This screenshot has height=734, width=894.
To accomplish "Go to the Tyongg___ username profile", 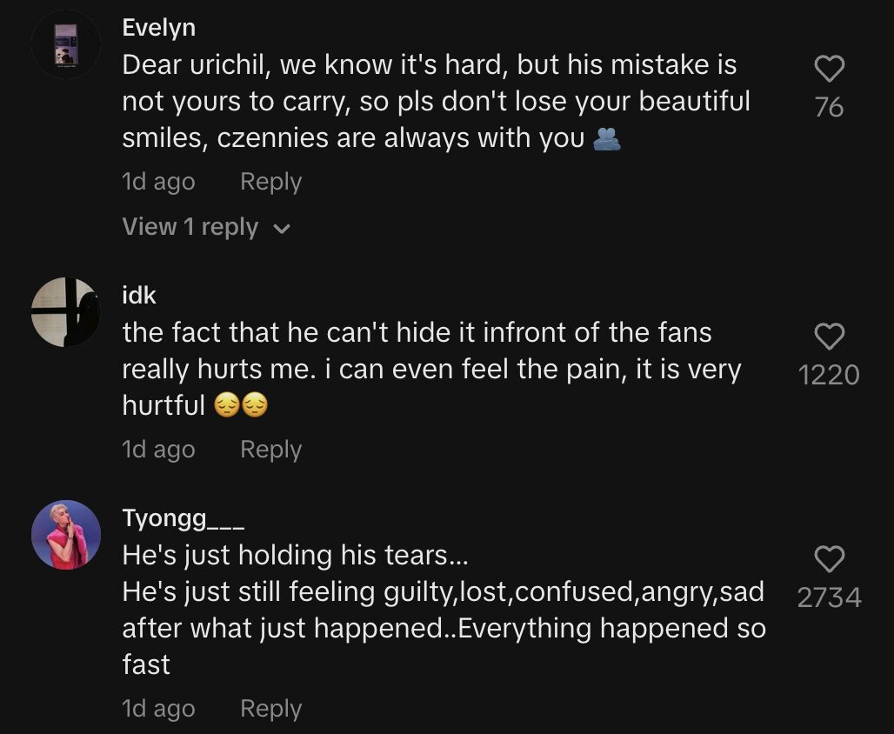I will click(x=183, y=518).
